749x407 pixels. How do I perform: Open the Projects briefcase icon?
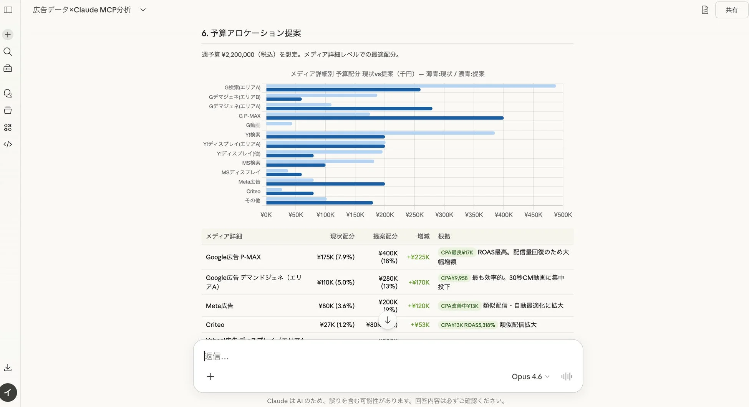8,68
